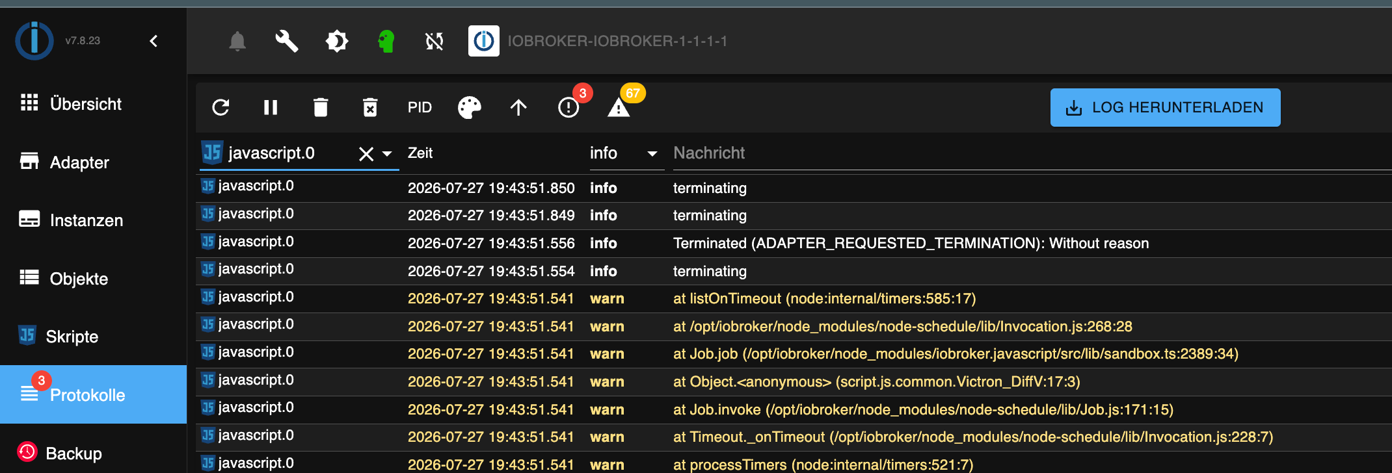Screen dimensions: 1392x473
Task: Toggle expert mode via the green head icon
Action: tap(386, 42)
